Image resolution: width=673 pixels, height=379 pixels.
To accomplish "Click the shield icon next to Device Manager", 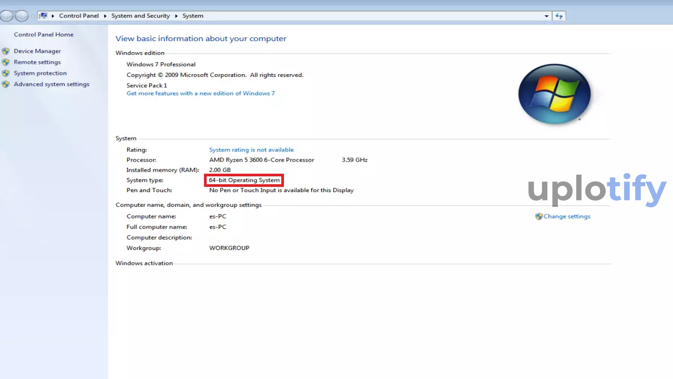I will [6, 51].
